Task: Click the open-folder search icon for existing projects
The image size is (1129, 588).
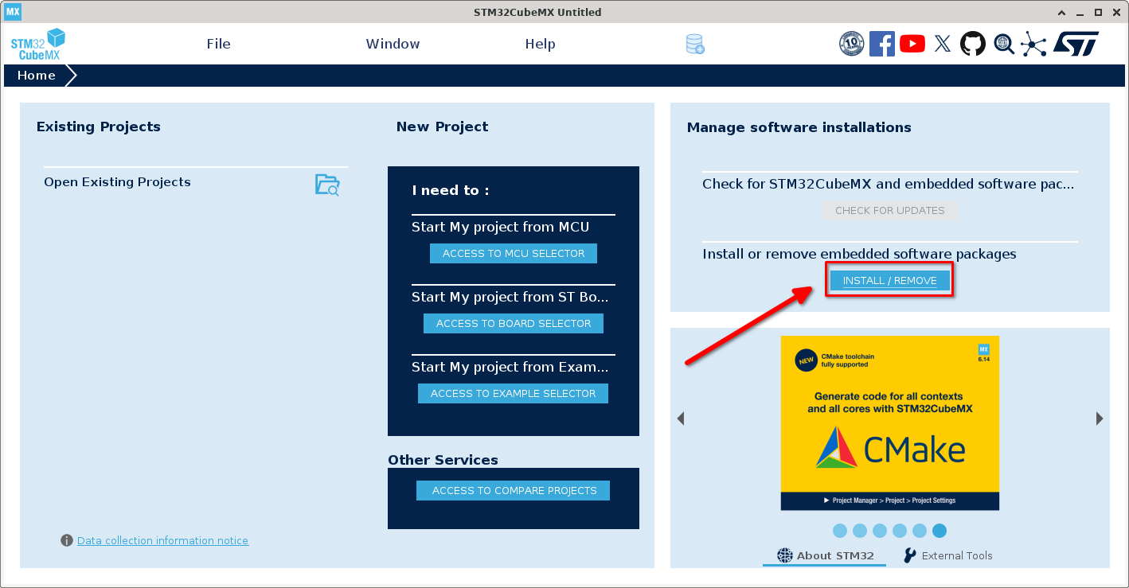Action: [x=327, y=185]
